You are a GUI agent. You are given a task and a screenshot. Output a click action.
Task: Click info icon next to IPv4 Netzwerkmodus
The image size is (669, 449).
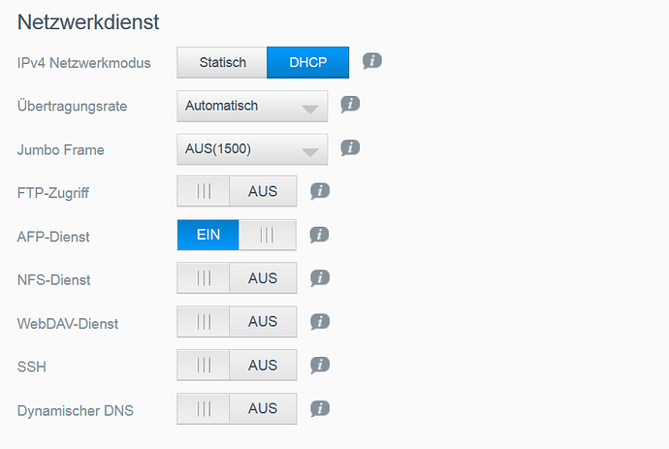[x=372, y=61]
